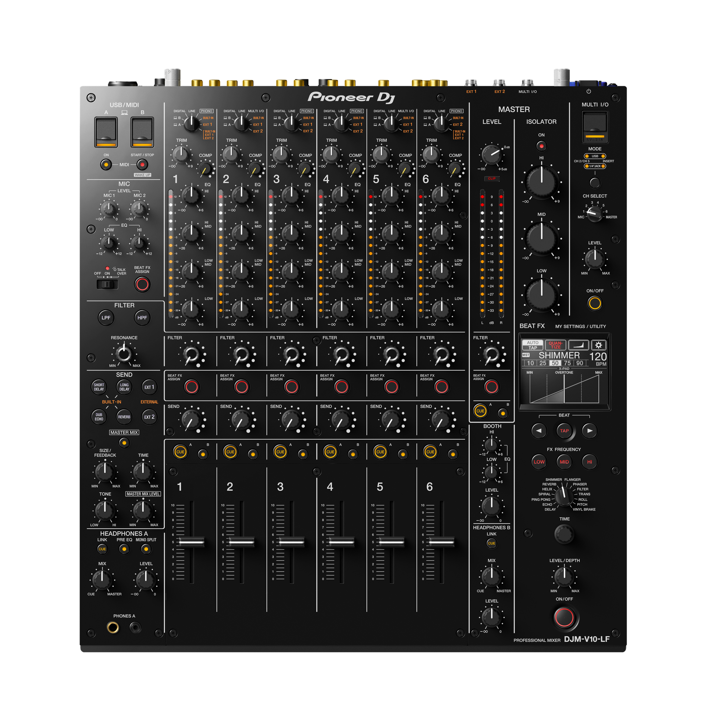Click the channel 1 fader handle
Screen dimensions: 708x722
pyautogui.click(x=192, y=542)
